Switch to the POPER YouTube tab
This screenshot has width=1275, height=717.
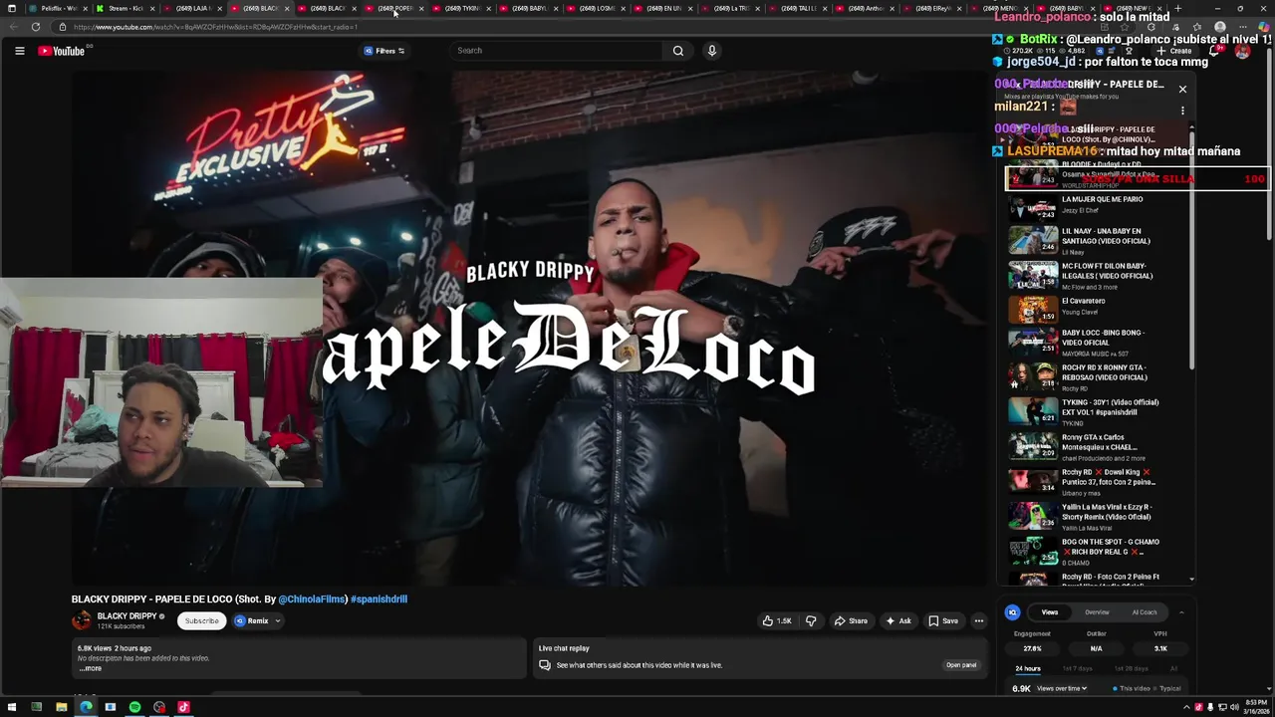(x=394, y=8)
